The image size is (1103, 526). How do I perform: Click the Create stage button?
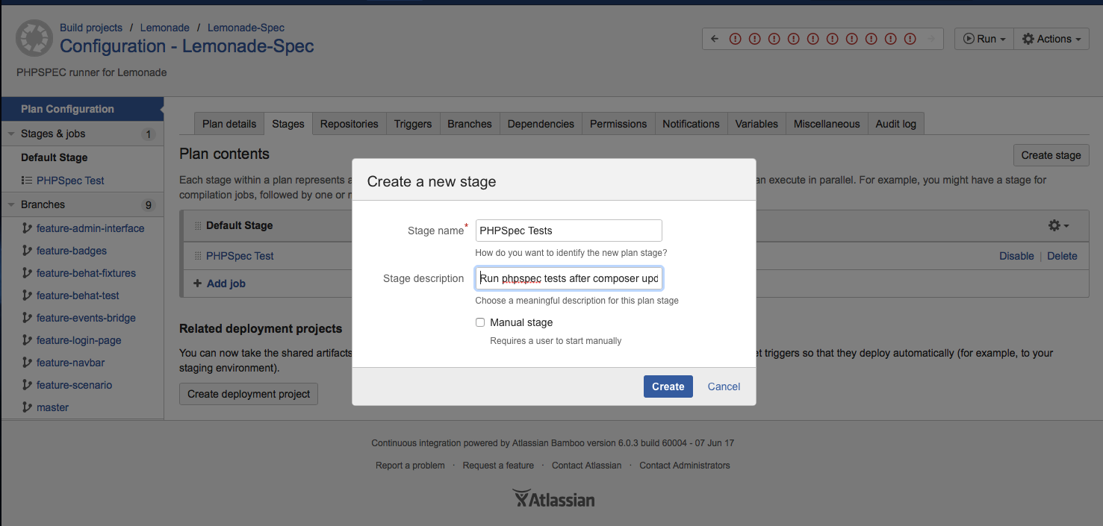(x=1051, y=155)
